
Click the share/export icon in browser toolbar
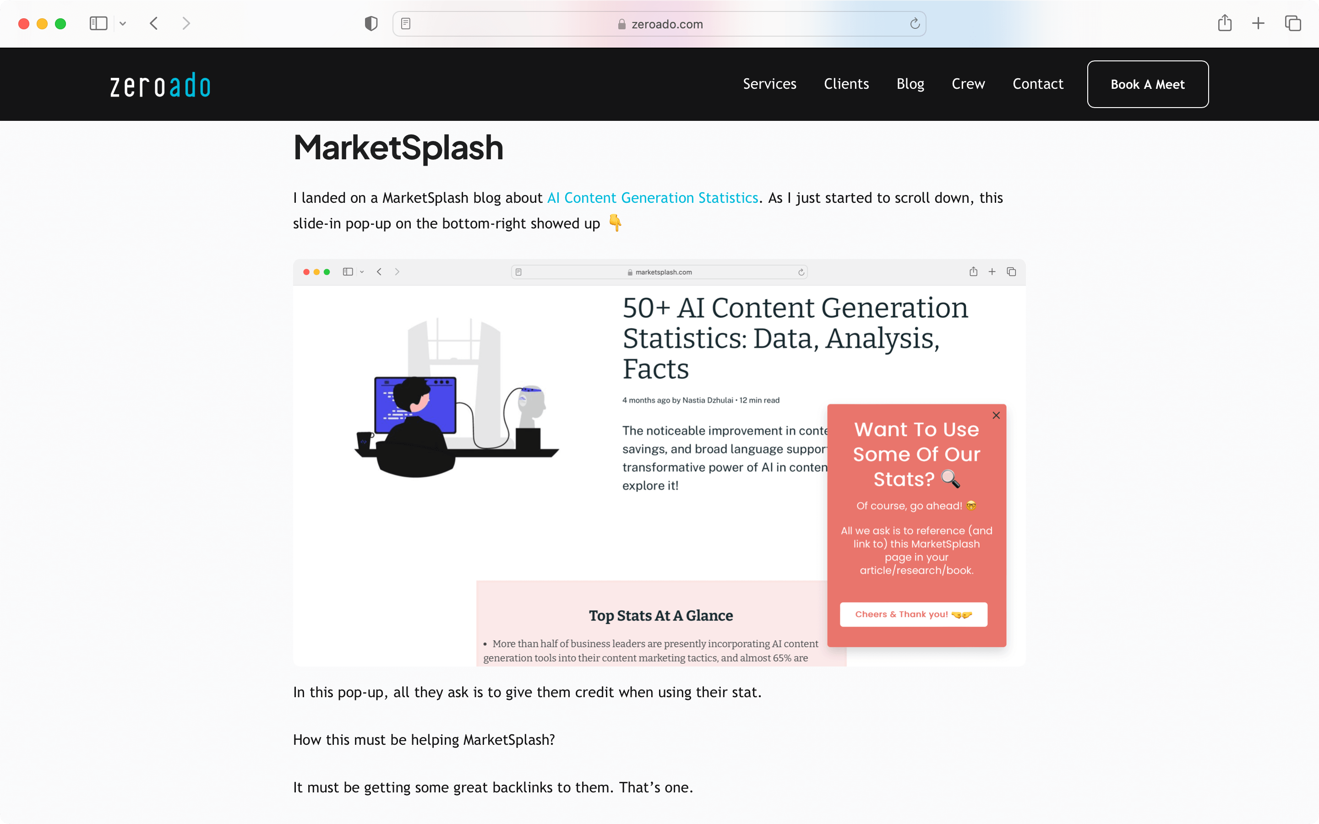(1225, 24)
